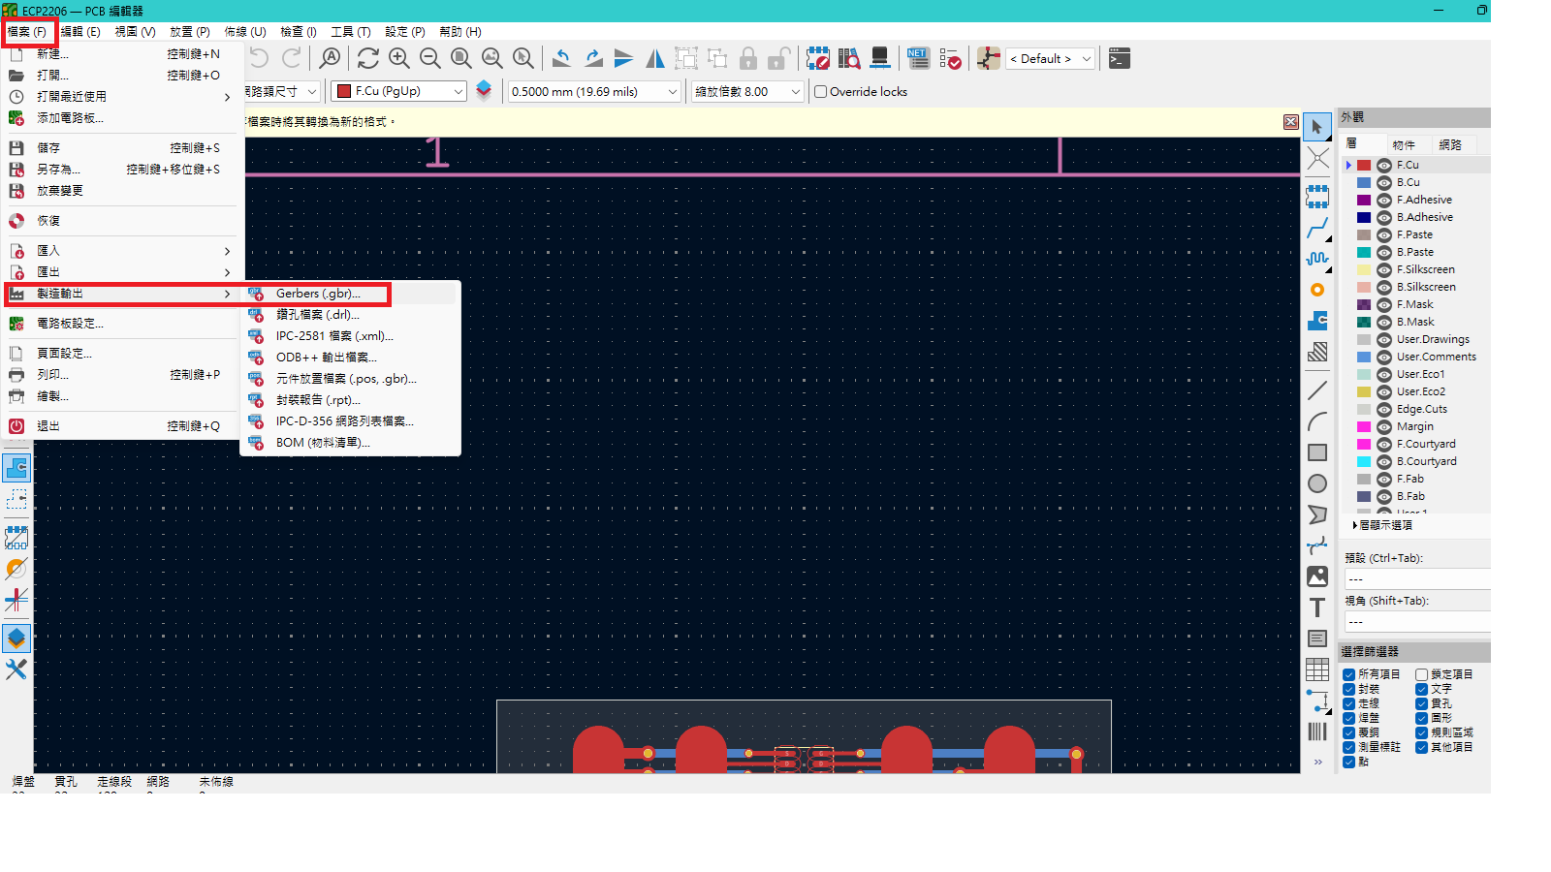Click the F.Mask color swatch
This screenshot has height=872, width=1551.
pyautogui.click(x=1364, y=305)
